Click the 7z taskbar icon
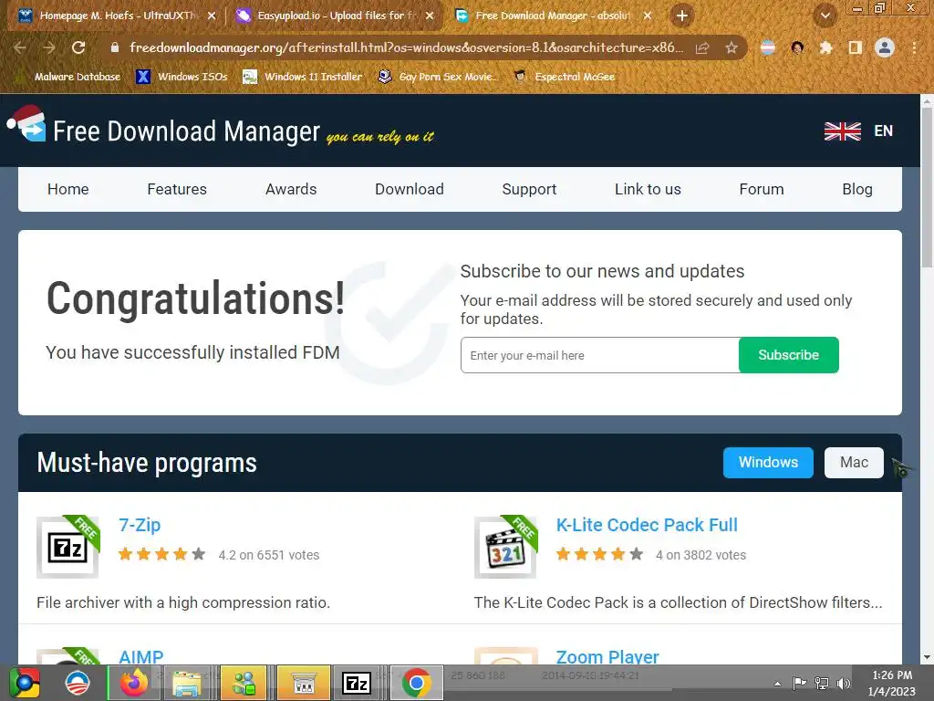This screenshot has width=934, height=701. (357, 683)
